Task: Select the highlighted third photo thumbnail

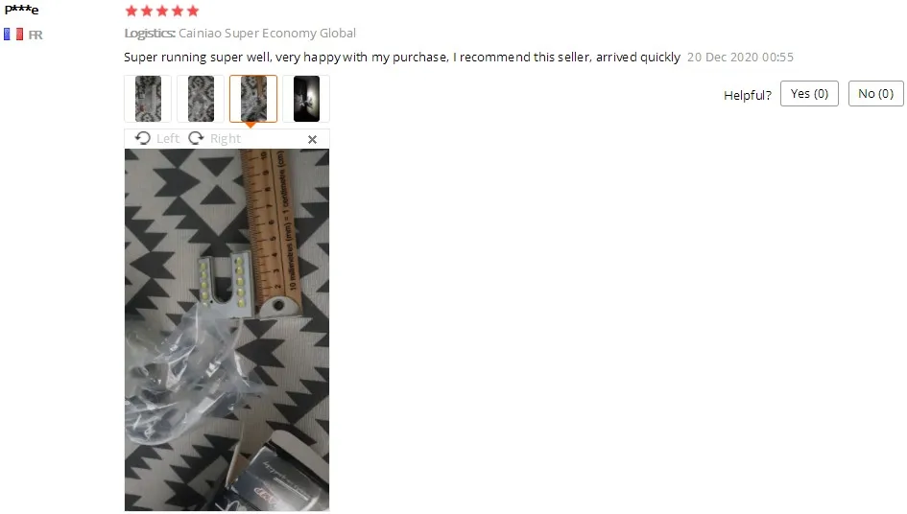Action: (253, 98)
